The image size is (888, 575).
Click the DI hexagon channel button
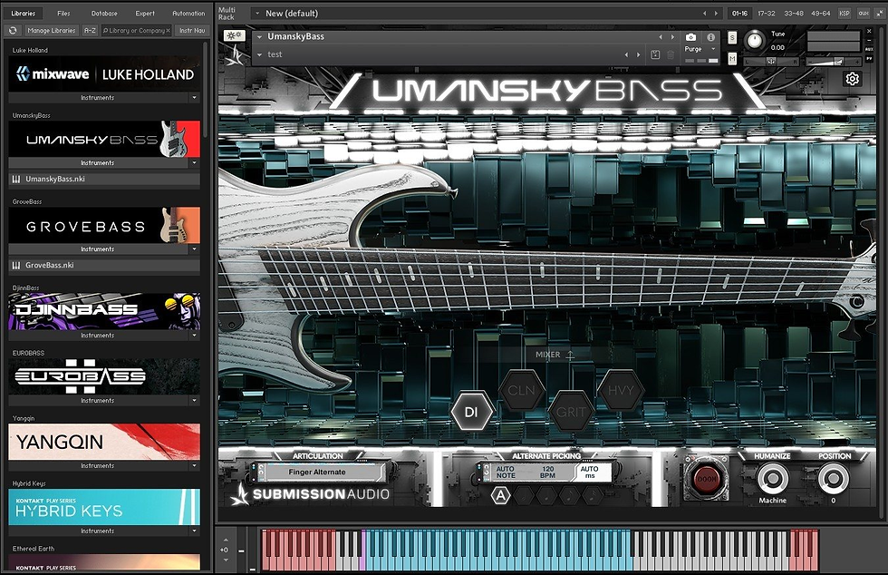pos(471,412)
